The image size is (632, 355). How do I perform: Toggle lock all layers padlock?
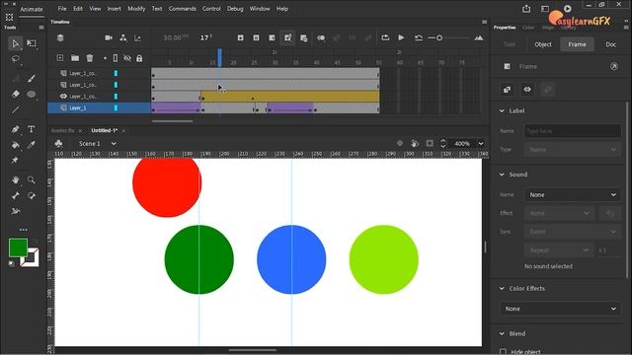click(139, 58)
